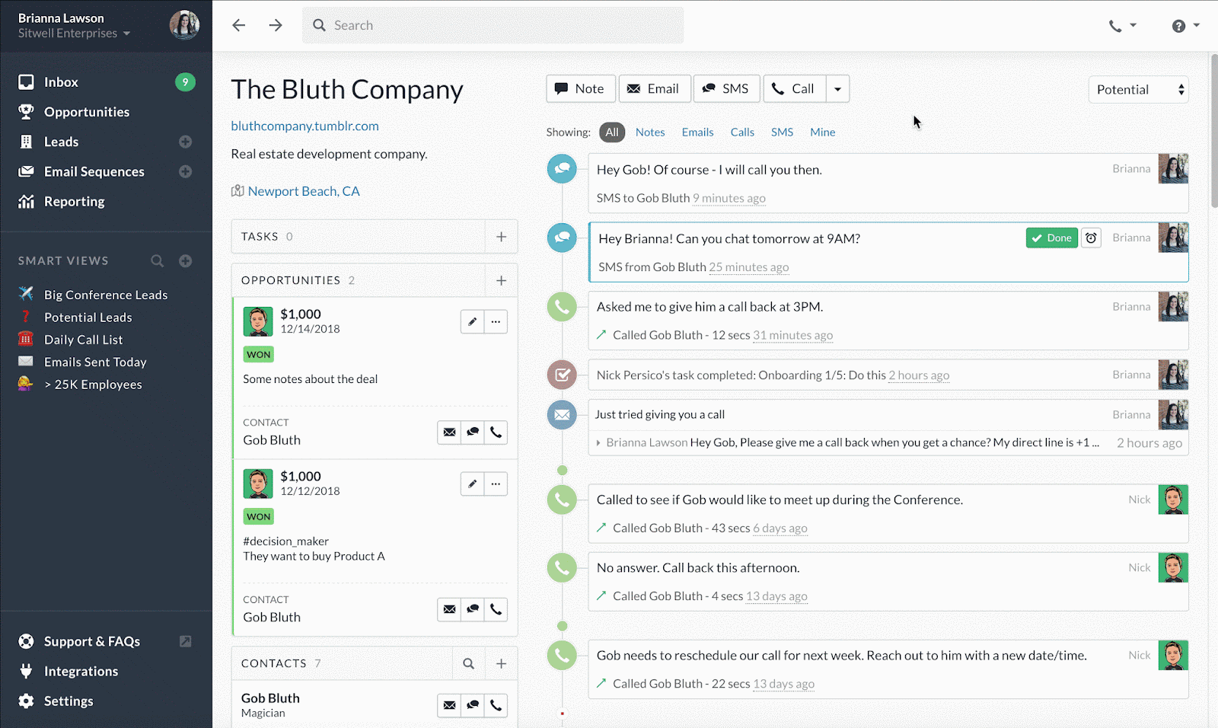Filter activities by Calls
The height and width of the screenshot is (728, 1218).
click(742, 133)
